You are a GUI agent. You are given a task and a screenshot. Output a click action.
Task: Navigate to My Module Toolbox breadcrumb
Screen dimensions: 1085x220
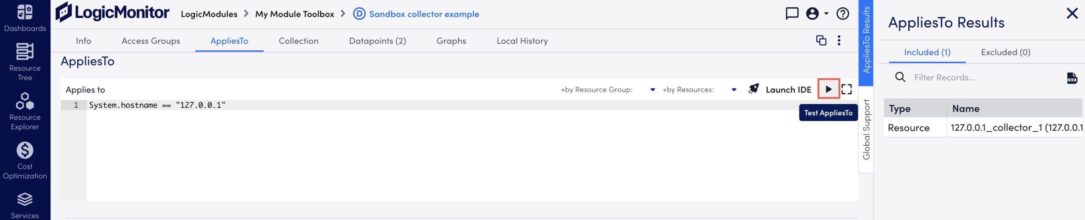295,14
